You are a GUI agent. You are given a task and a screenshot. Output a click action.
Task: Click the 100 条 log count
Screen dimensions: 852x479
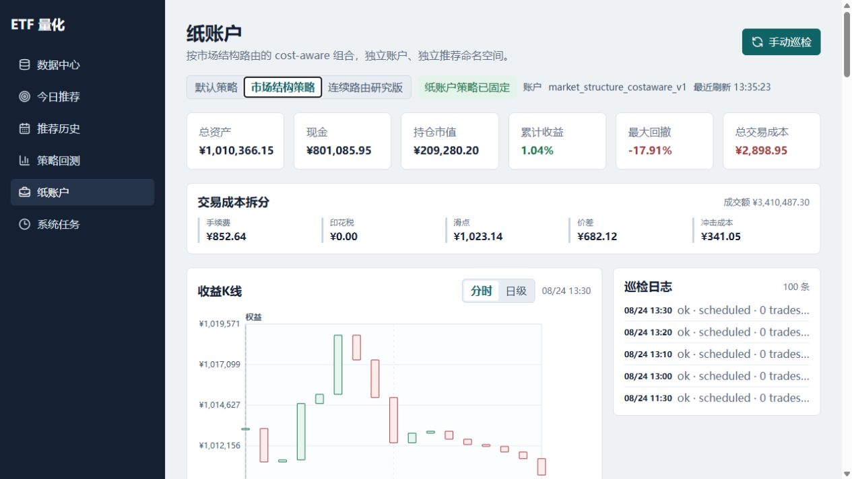point(796,287)
